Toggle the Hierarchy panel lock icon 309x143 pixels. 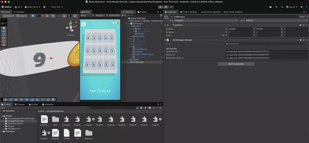pyautogui.click(x=158, y=12)
